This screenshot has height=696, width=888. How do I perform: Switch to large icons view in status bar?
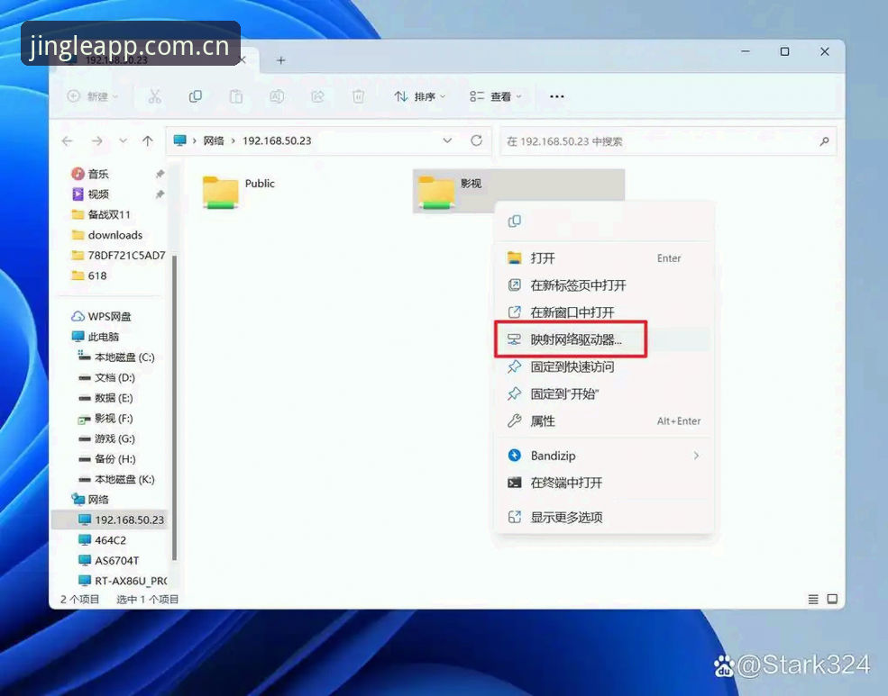(x=832, y=599)
